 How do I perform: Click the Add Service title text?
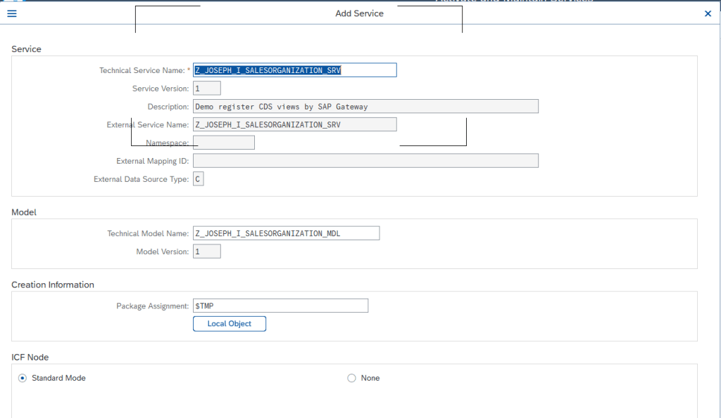pyautogui.click(x=359, y=13)
